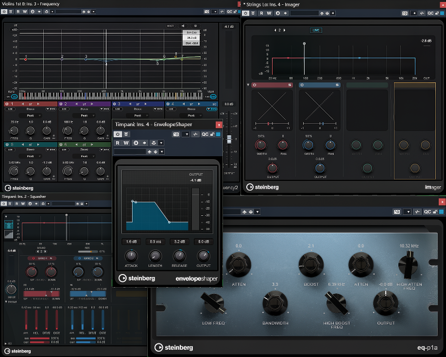The width and height of the screenshot is (446, 357).
Task: Click Frequency output level fader handle
Action: pos(229,139)
